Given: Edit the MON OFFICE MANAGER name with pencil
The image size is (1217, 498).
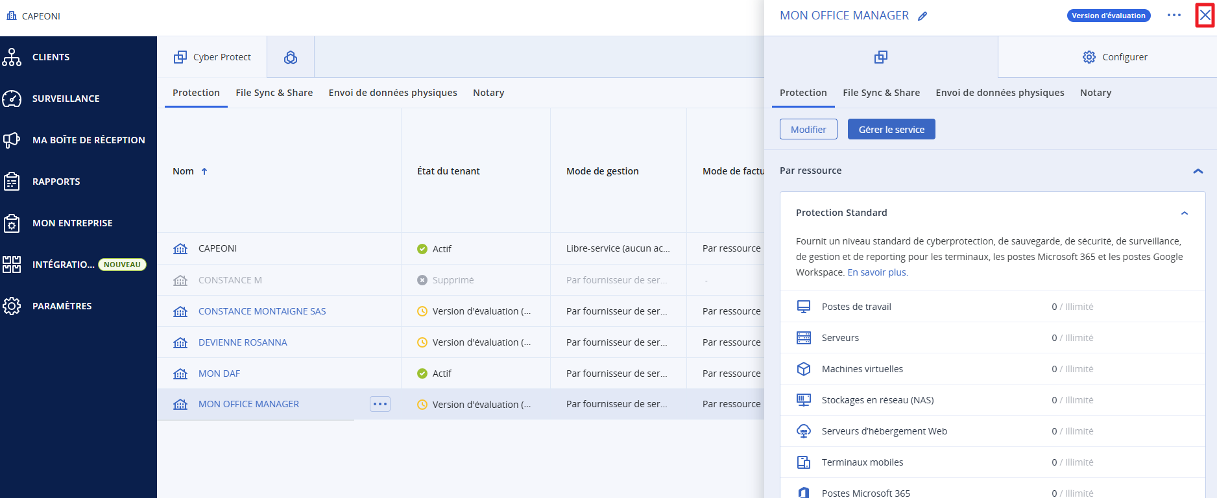Looking at the screenshot, I should [x=922, y=16].
